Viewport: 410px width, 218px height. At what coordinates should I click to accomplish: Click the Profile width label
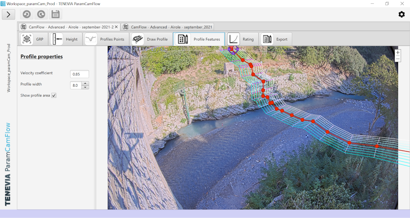click(x=31, y=84)
